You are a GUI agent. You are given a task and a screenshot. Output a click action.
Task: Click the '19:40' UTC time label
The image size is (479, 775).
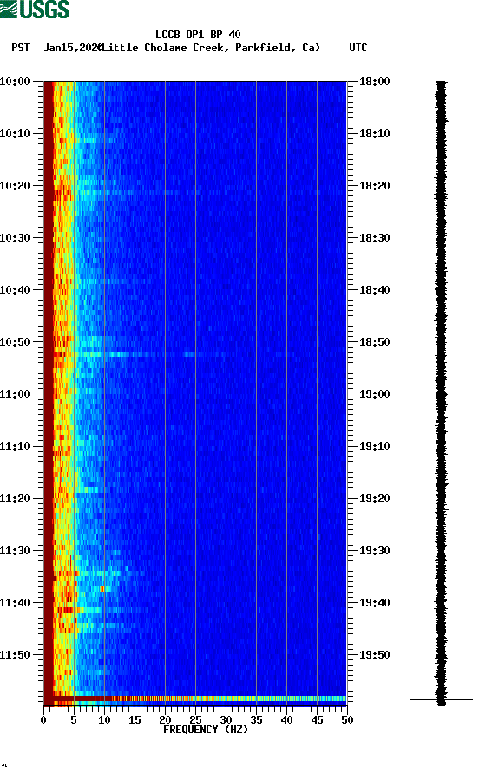click(x=375, y=602)
